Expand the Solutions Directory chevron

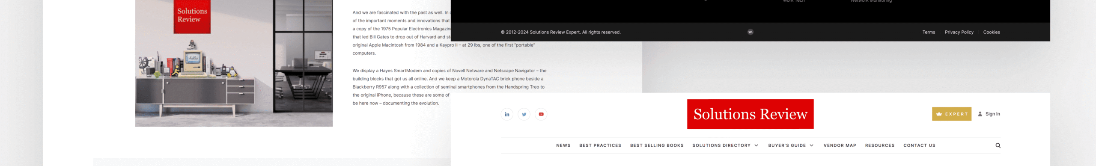tap(756, 145)
